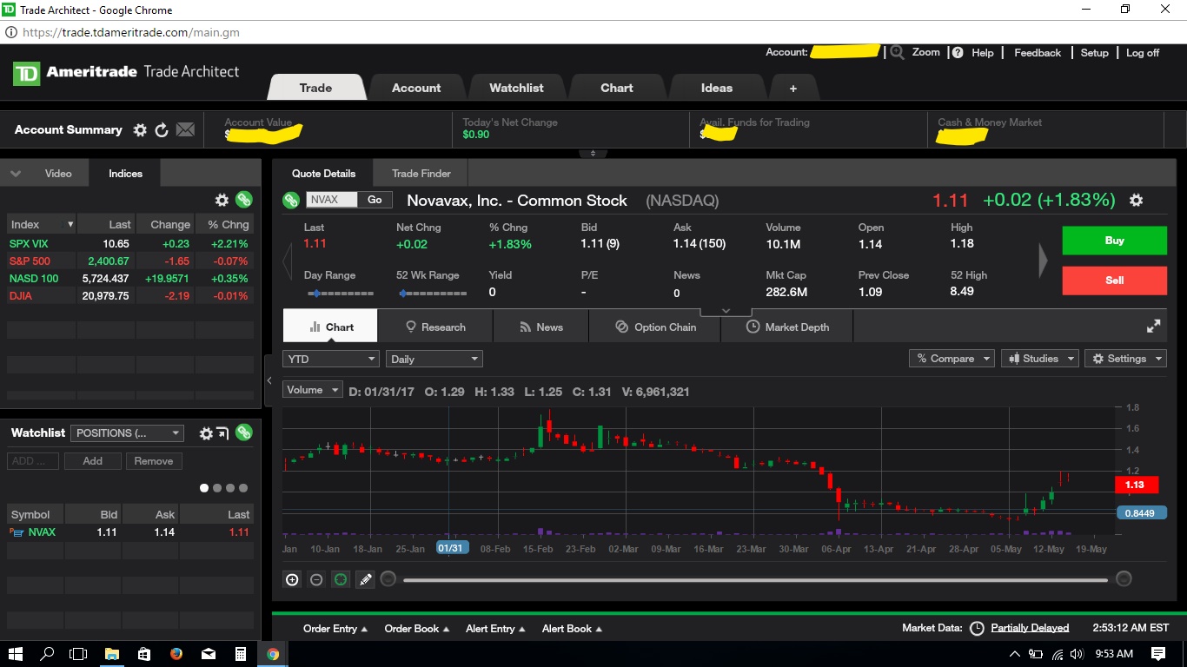Open Windows search on the taskbar
Image resolution: width=1187 pixels, height=667 pixels.
(x=47, y=654)
